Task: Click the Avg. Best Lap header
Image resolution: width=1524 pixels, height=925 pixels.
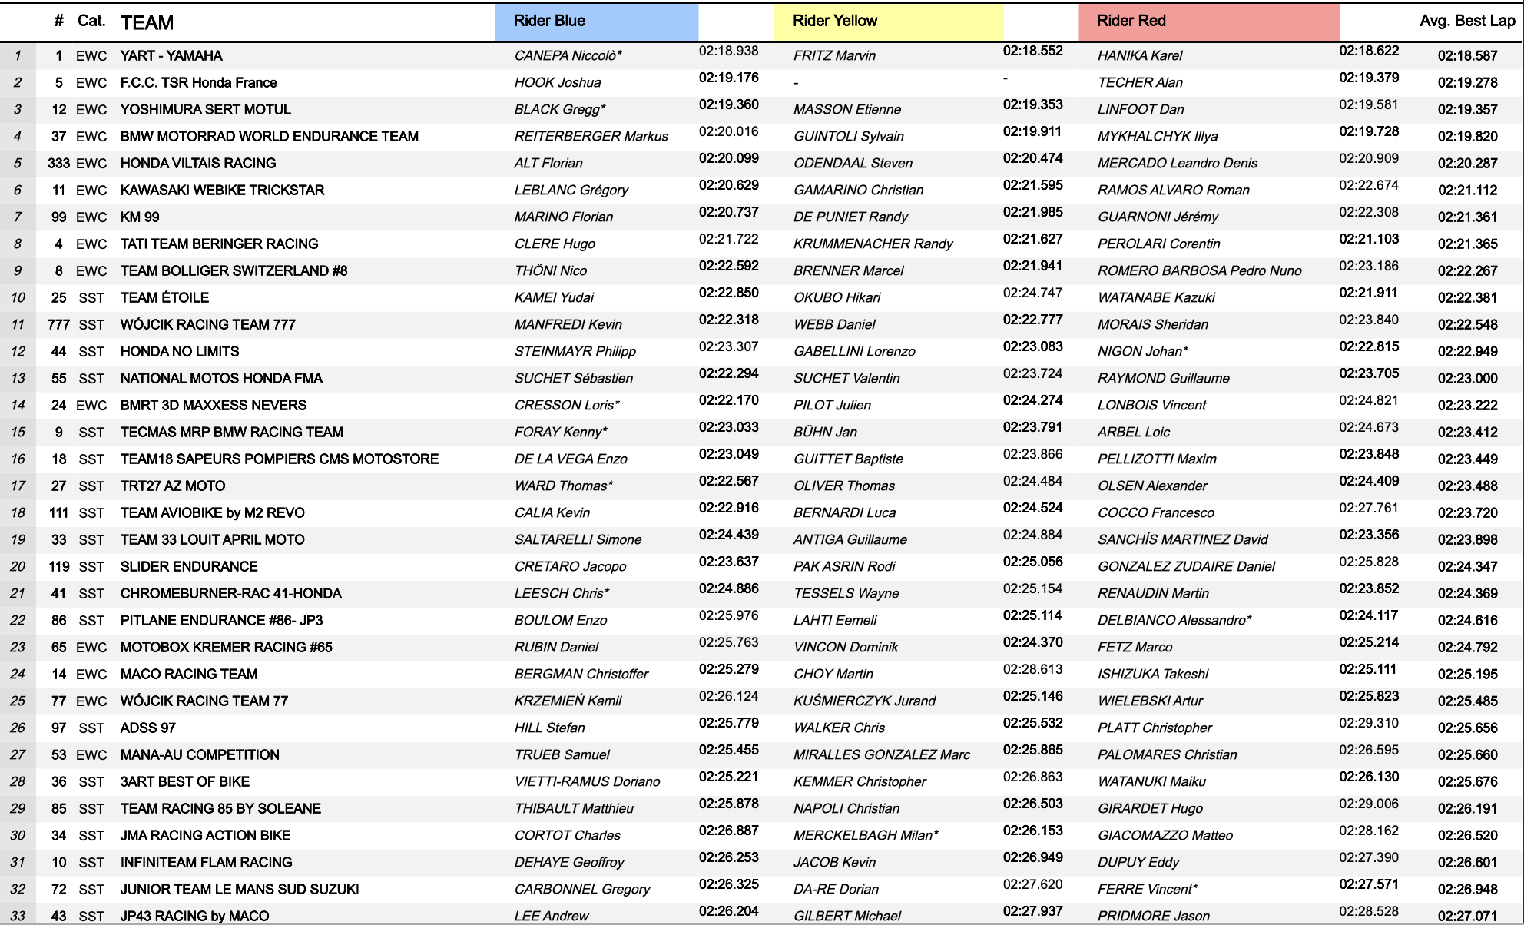Action: coord(1466,22)
